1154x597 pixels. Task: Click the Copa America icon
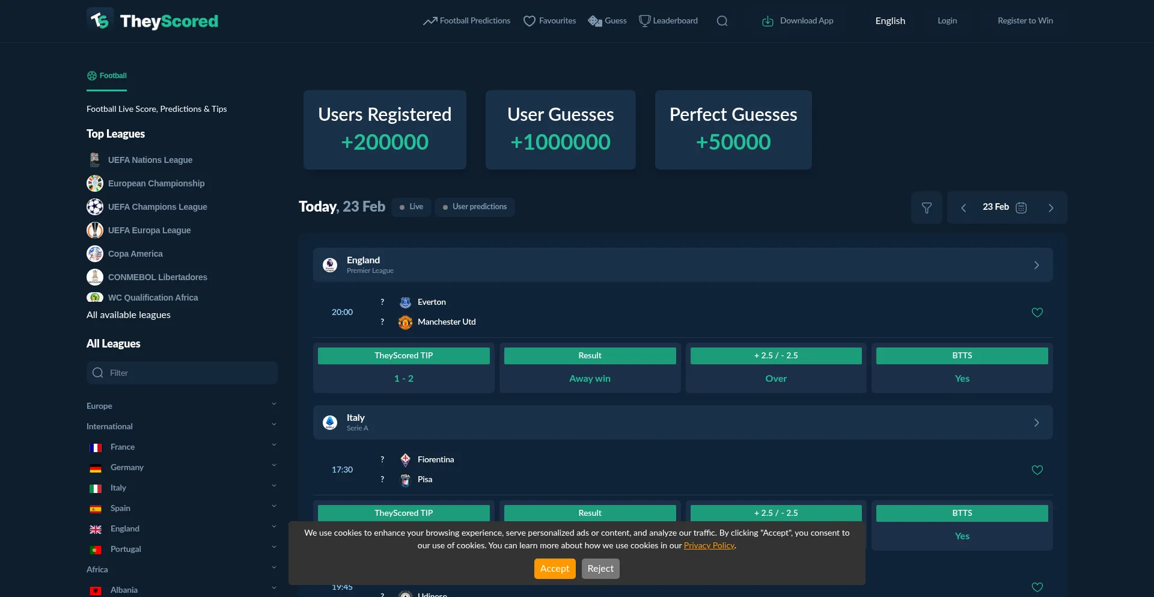(x=95, y=254)
